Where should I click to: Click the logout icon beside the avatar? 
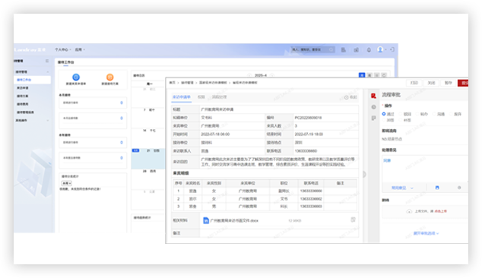tap(392, 49)
